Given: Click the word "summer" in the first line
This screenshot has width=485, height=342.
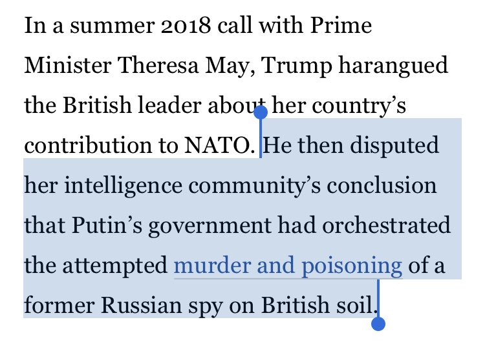Looking at the screenshot, I should coord(105,26).
